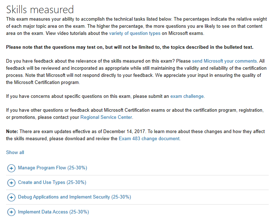This screenshot has height=222, width=278.
Task: Click the plus icon beside Debug Applications
Action: point(11,197)
